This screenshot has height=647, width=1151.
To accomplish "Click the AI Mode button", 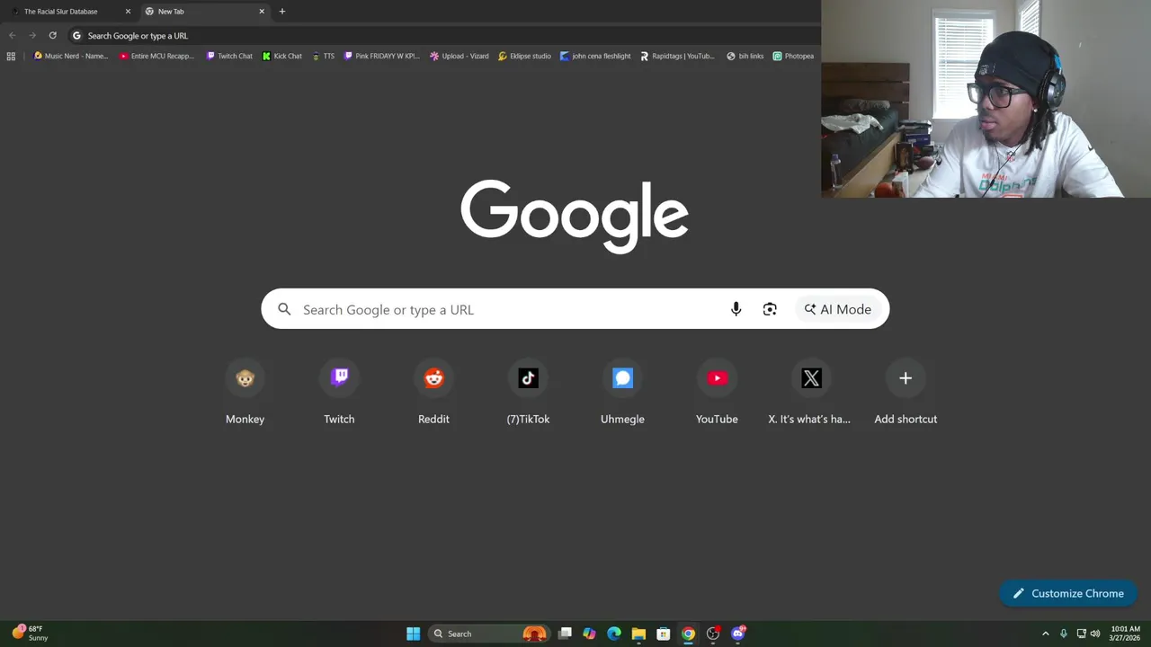I will tap(838, 309).
